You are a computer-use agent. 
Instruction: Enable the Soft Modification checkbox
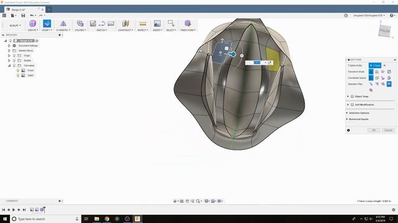pos(353,105)
